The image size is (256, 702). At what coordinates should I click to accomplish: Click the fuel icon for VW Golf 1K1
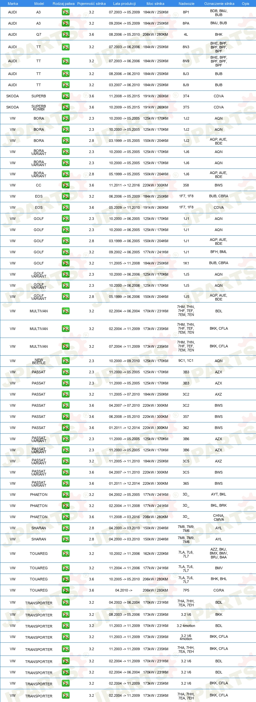pos(65,263)
